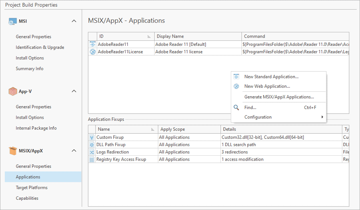The width and height of the screenshot is (360, 210).
Task: Open App-V General Properties page
Action: pos(34,107)
